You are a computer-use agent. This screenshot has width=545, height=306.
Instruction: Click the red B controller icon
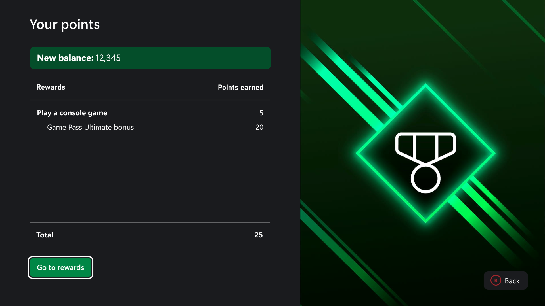pos(496,280)
